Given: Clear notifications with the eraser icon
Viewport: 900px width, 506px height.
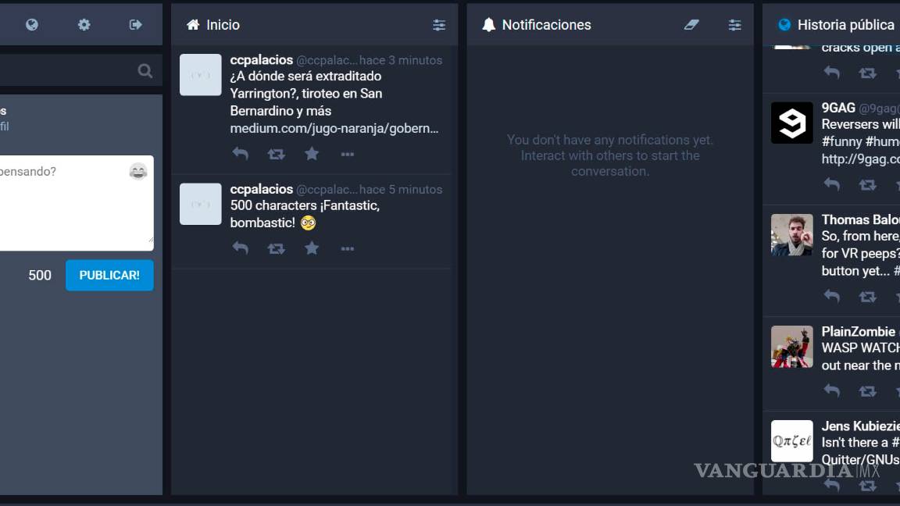Looking at the screenshot, I should tap(691, 24).
